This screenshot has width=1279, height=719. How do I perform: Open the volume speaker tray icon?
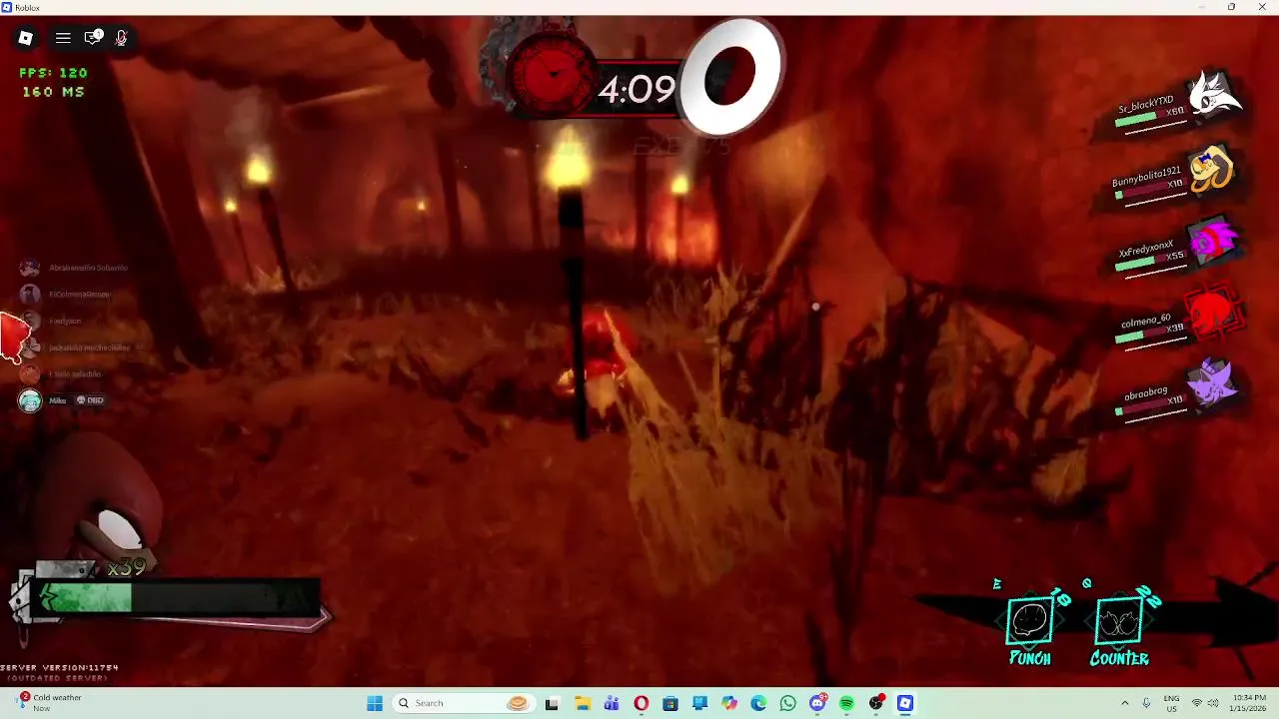(1215, 703)
